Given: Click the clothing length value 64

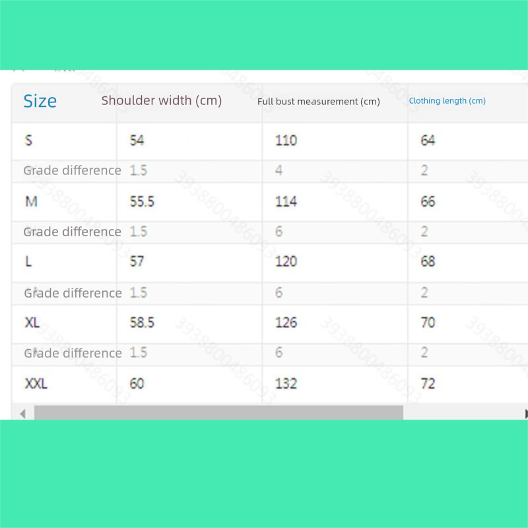Looking at the screenshot, I should click(428, 140).
